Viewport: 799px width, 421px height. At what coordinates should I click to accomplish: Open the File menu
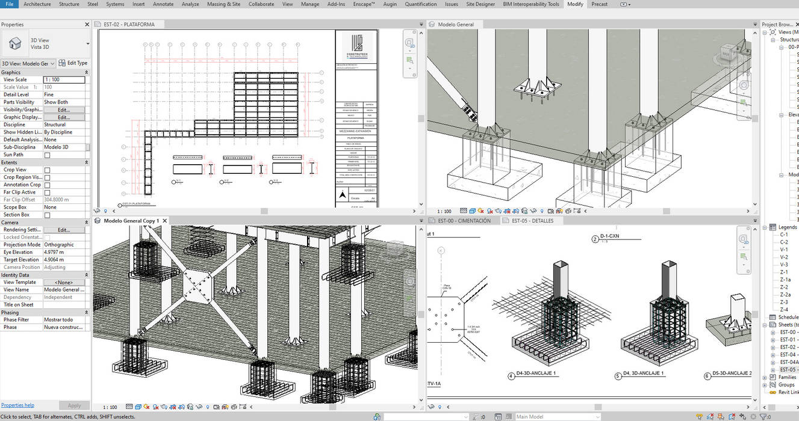coord(9,4)
